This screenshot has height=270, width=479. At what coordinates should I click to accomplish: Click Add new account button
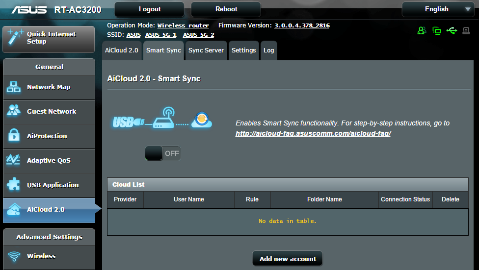pyautogui.click(x=288, y=259)
